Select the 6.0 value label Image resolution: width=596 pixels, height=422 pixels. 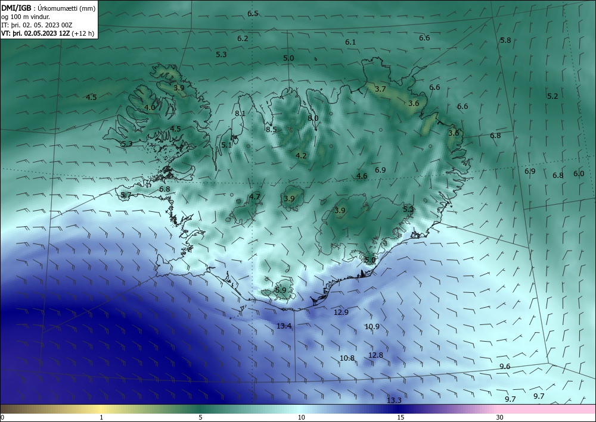coord(579,173)
